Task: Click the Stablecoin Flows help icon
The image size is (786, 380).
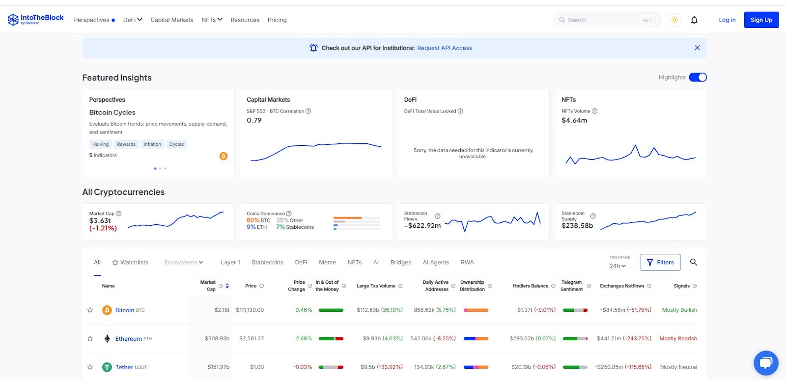Action: 438,216
